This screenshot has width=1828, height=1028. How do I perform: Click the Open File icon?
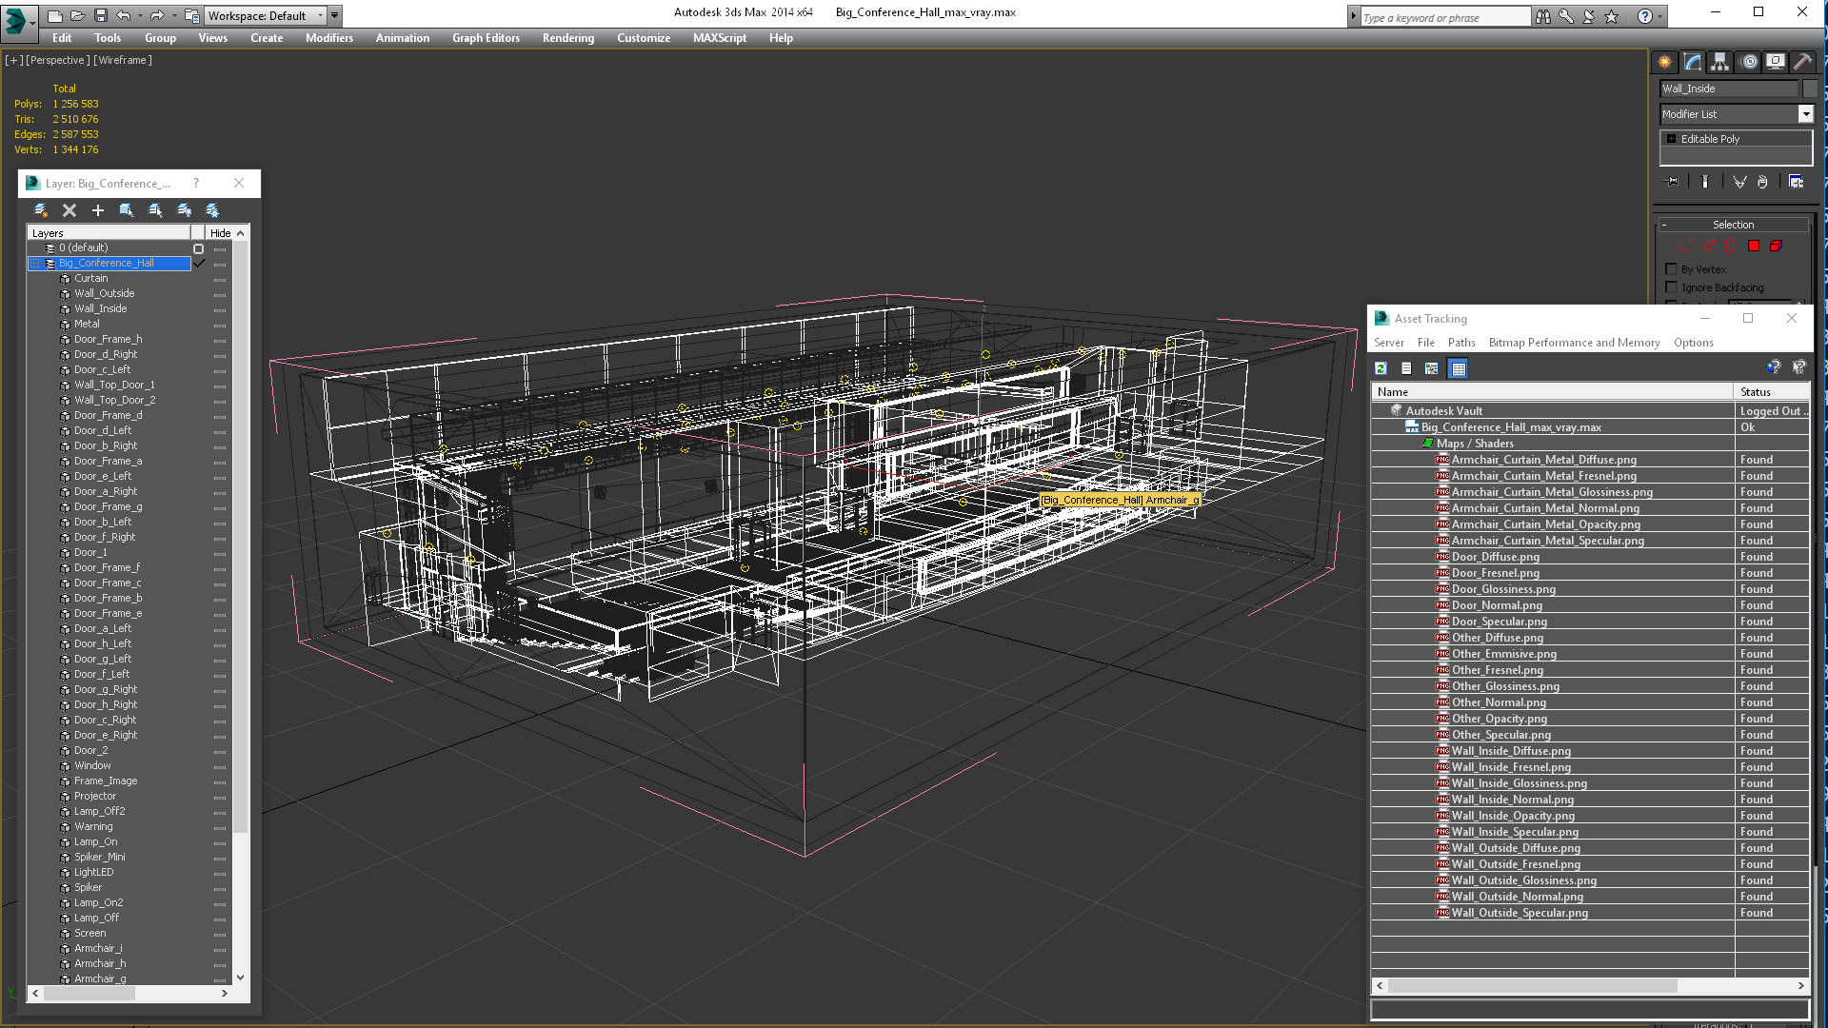77,15
